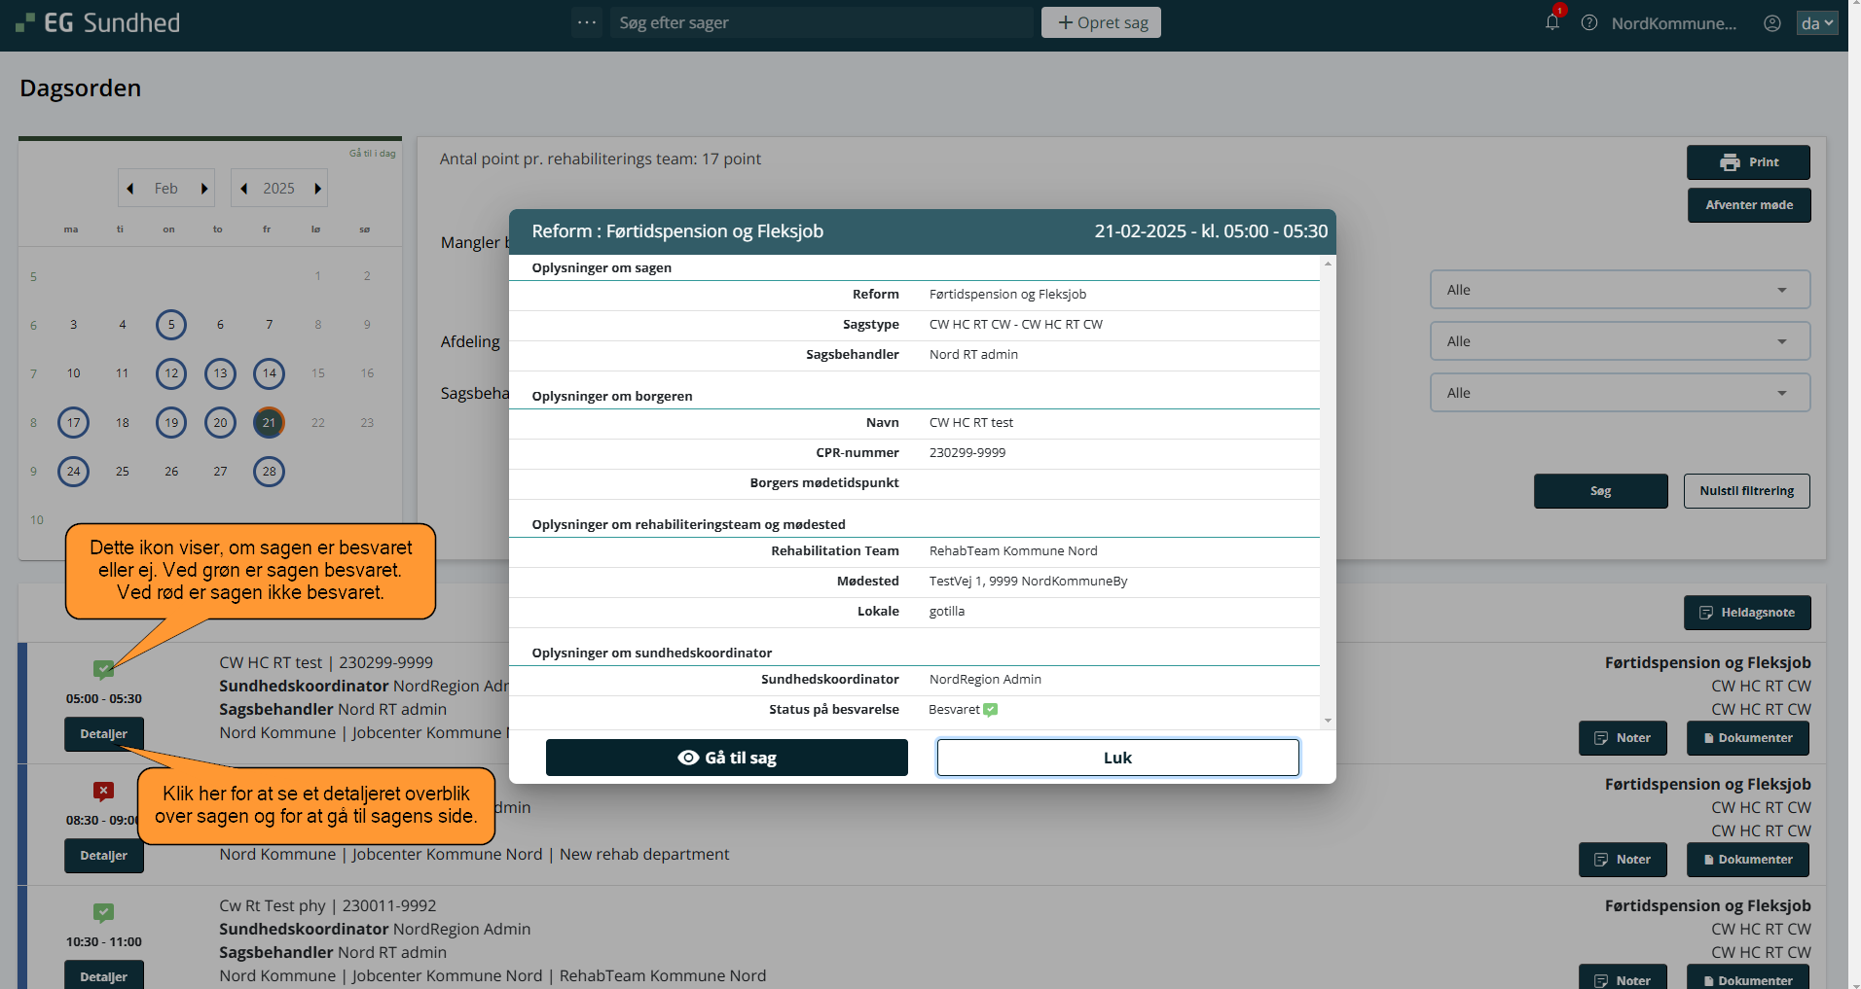Click the 'Søg efter sager' search field
The image size is (1861, 989).
821,22
